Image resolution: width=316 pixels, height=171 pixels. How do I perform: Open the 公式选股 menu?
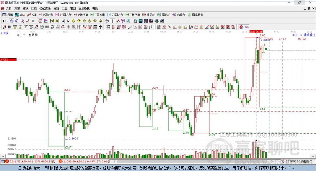pos(45,9)
